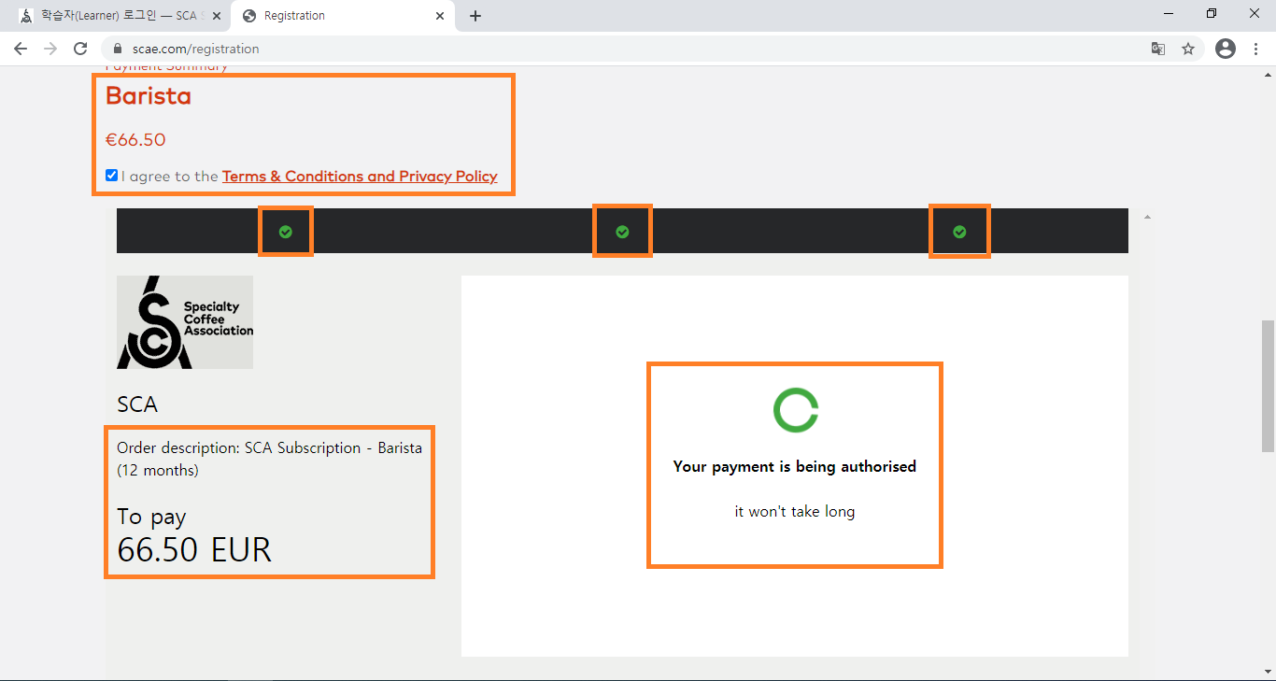Screen dimensions: 1276x681
Task: Click scroll up arrow of page scrollbar
Action: click(x=1268, y=74)
